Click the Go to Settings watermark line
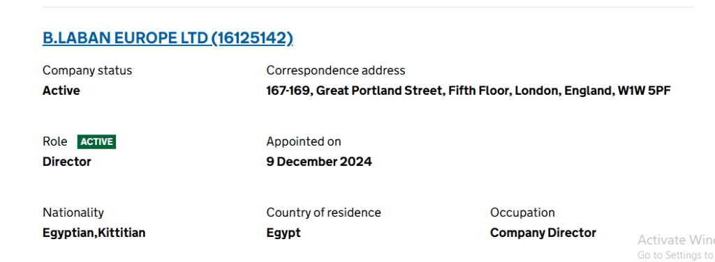The image size is (715, 262). point(676,255)
